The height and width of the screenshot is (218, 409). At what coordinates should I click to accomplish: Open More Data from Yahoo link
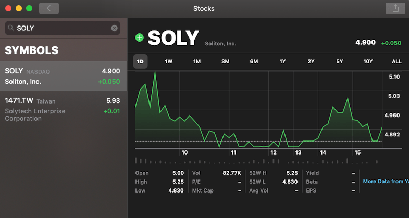tap(386, 181)
